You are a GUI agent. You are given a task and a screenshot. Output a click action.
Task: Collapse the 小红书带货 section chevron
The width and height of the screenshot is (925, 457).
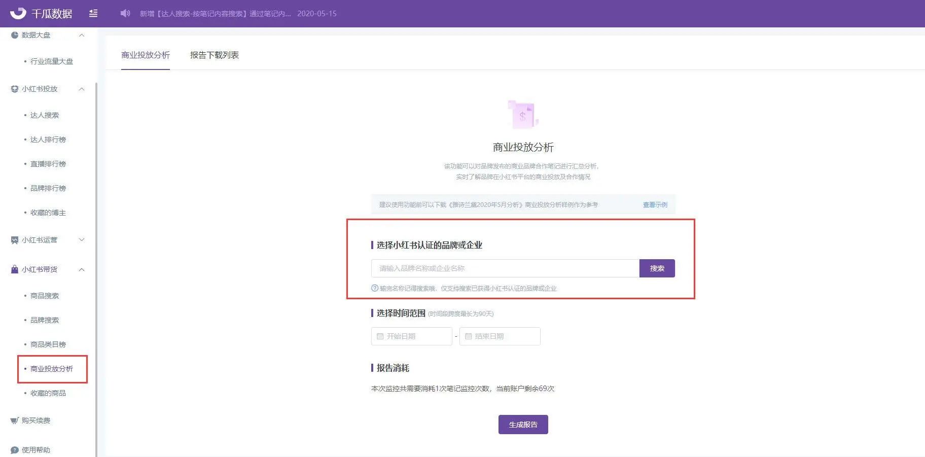82,269
